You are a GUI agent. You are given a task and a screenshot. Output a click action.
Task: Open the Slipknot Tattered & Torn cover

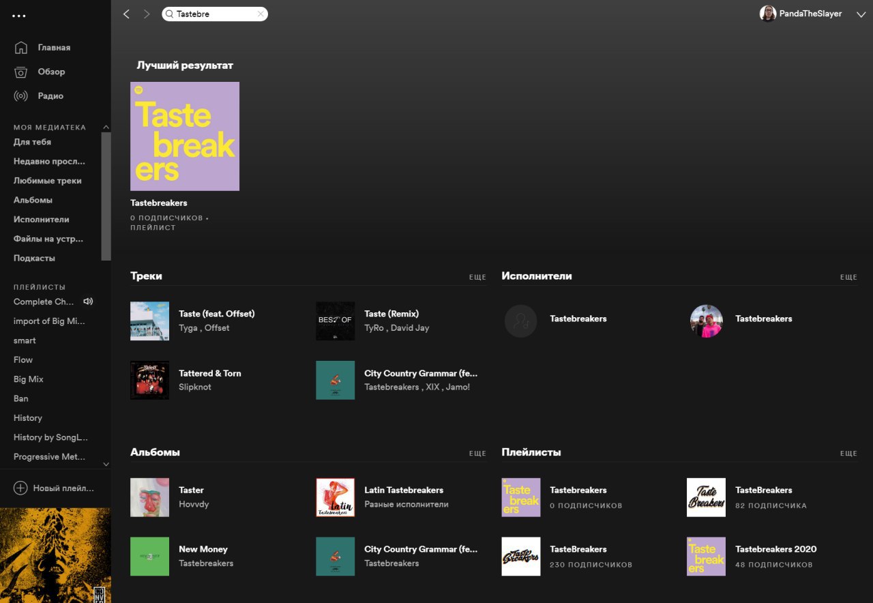click(x=150, y=380)
